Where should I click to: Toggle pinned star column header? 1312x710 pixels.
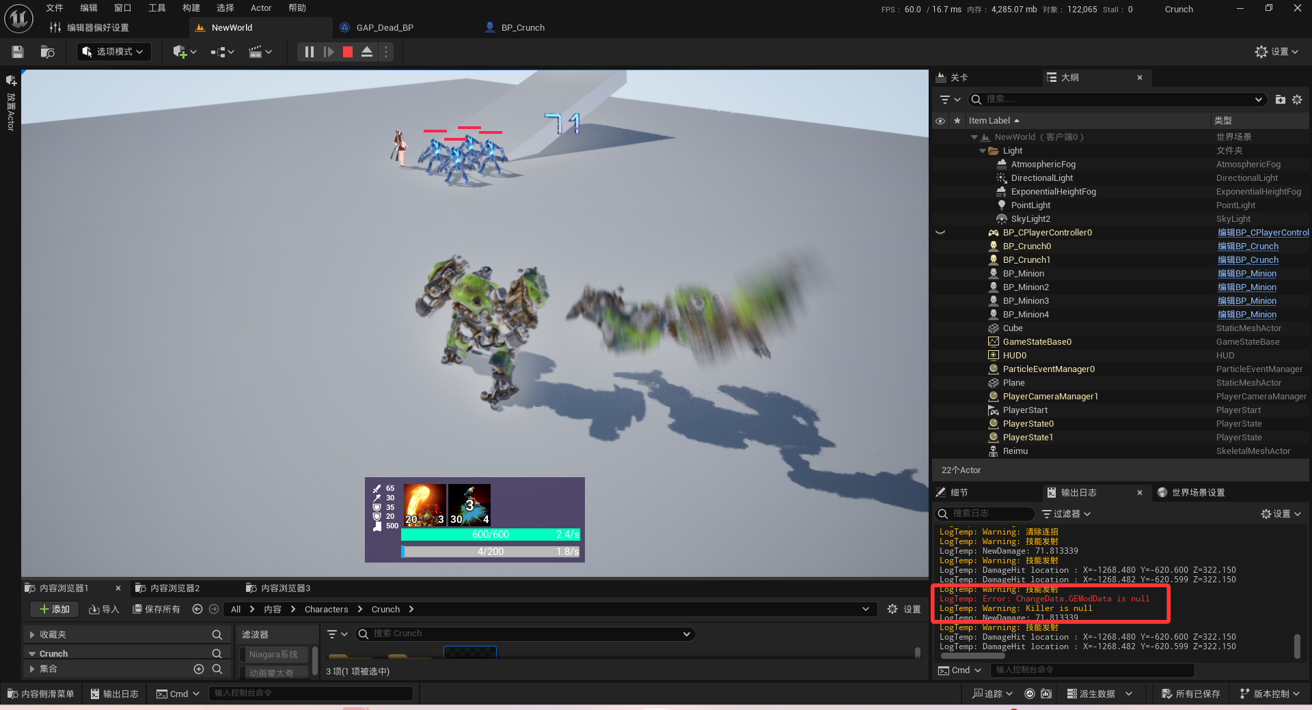pyautogui.click(x=957, y=121)
